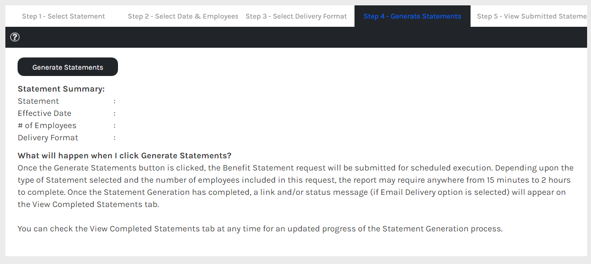Open Step 2 - Select Date & Employees tab

(x=183, y=16)
